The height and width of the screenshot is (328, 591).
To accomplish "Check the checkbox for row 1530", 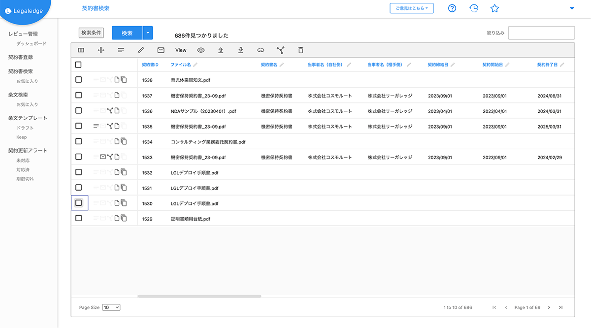I will [78, 203].
